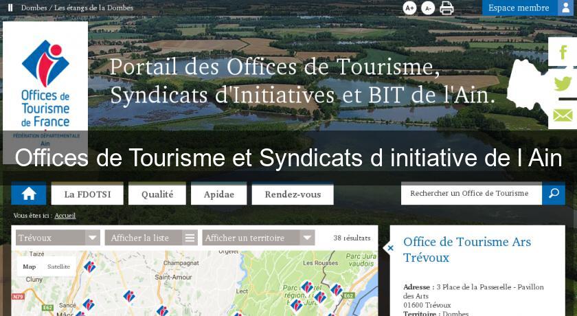Viewport: 577px width, 316px height.
Task: Click the envelope contact icon
Action: [x=563, y=115]
